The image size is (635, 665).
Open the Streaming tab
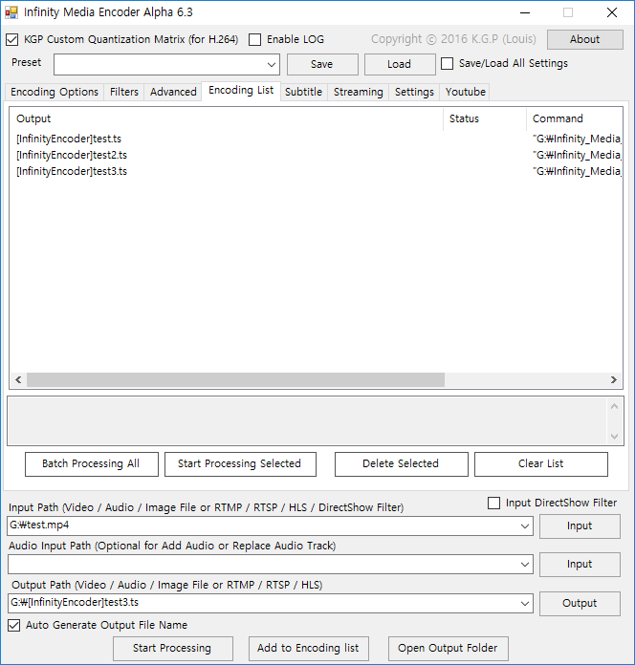click(359, 92)
